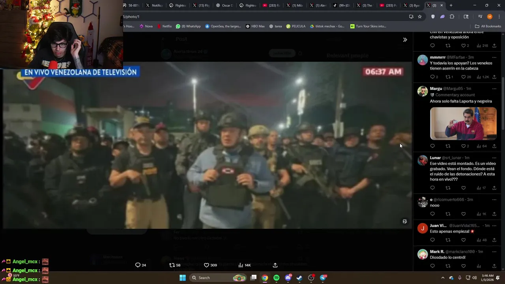Bookmark this page with the star icon

click(x=420, y=17)
